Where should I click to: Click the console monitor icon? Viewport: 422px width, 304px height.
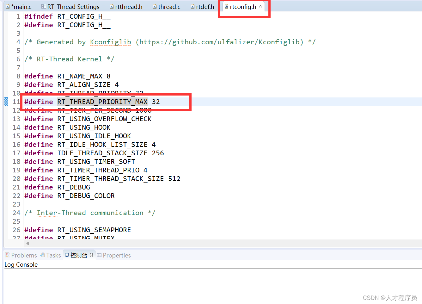point(67,255)
